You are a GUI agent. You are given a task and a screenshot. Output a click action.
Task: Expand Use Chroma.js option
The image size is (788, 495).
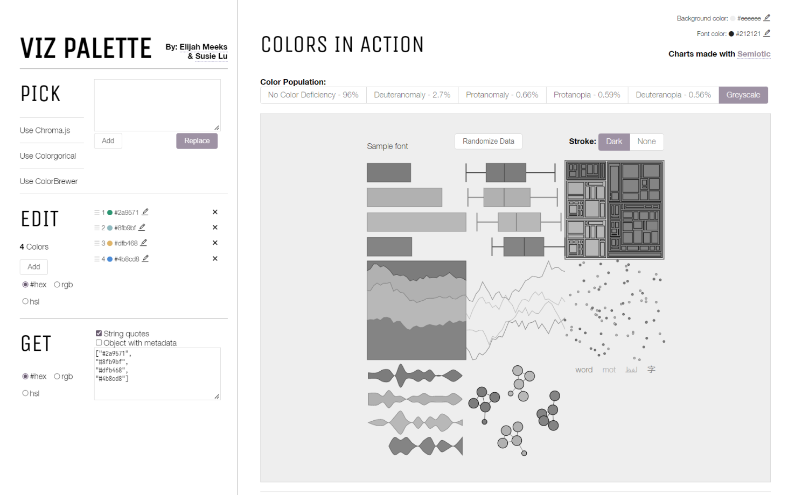(45, 130)
